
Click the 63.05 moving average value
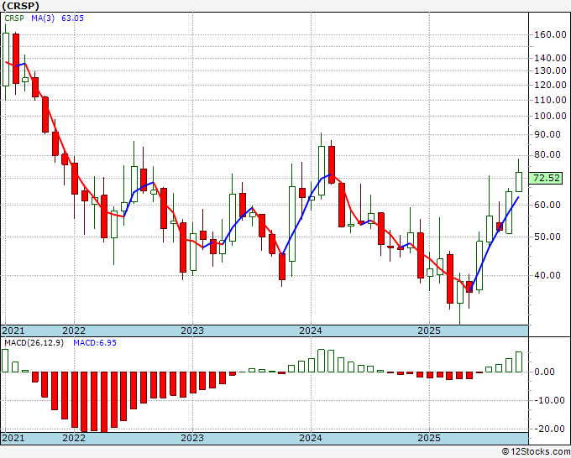(x=72, y=18)
